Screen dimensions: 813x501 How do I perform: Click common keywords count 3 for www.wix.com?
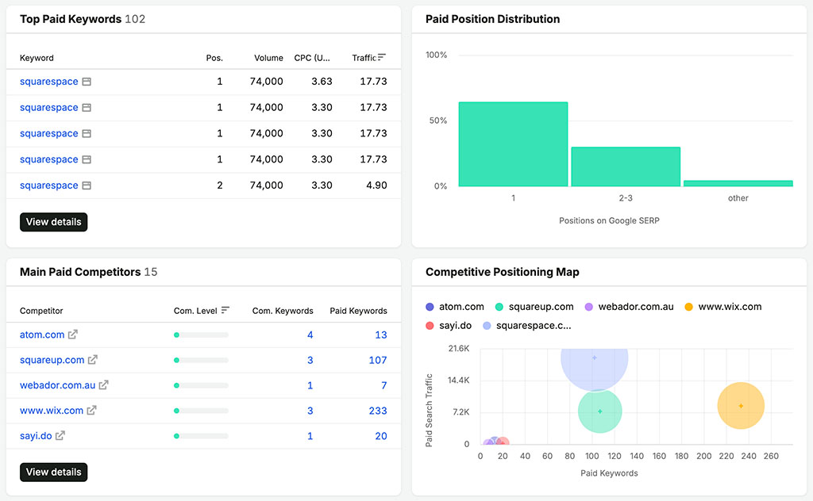(310, 411)
